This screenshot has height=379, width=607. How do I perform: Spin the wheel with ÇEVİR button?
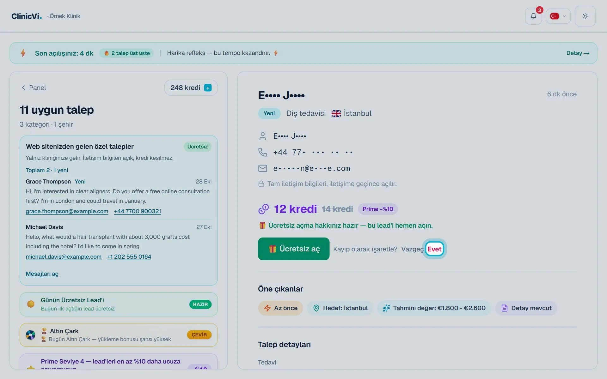pos(199,335)
